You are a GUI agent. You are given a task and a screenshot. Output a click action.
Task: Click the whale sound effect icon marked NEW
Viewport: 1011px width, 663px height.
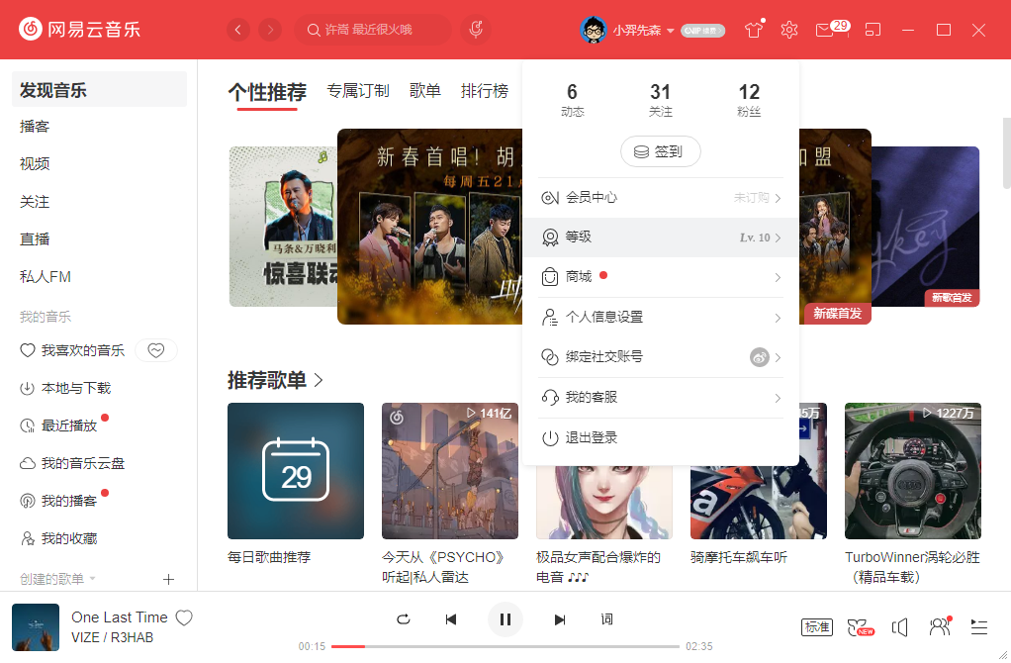(858, 626)
